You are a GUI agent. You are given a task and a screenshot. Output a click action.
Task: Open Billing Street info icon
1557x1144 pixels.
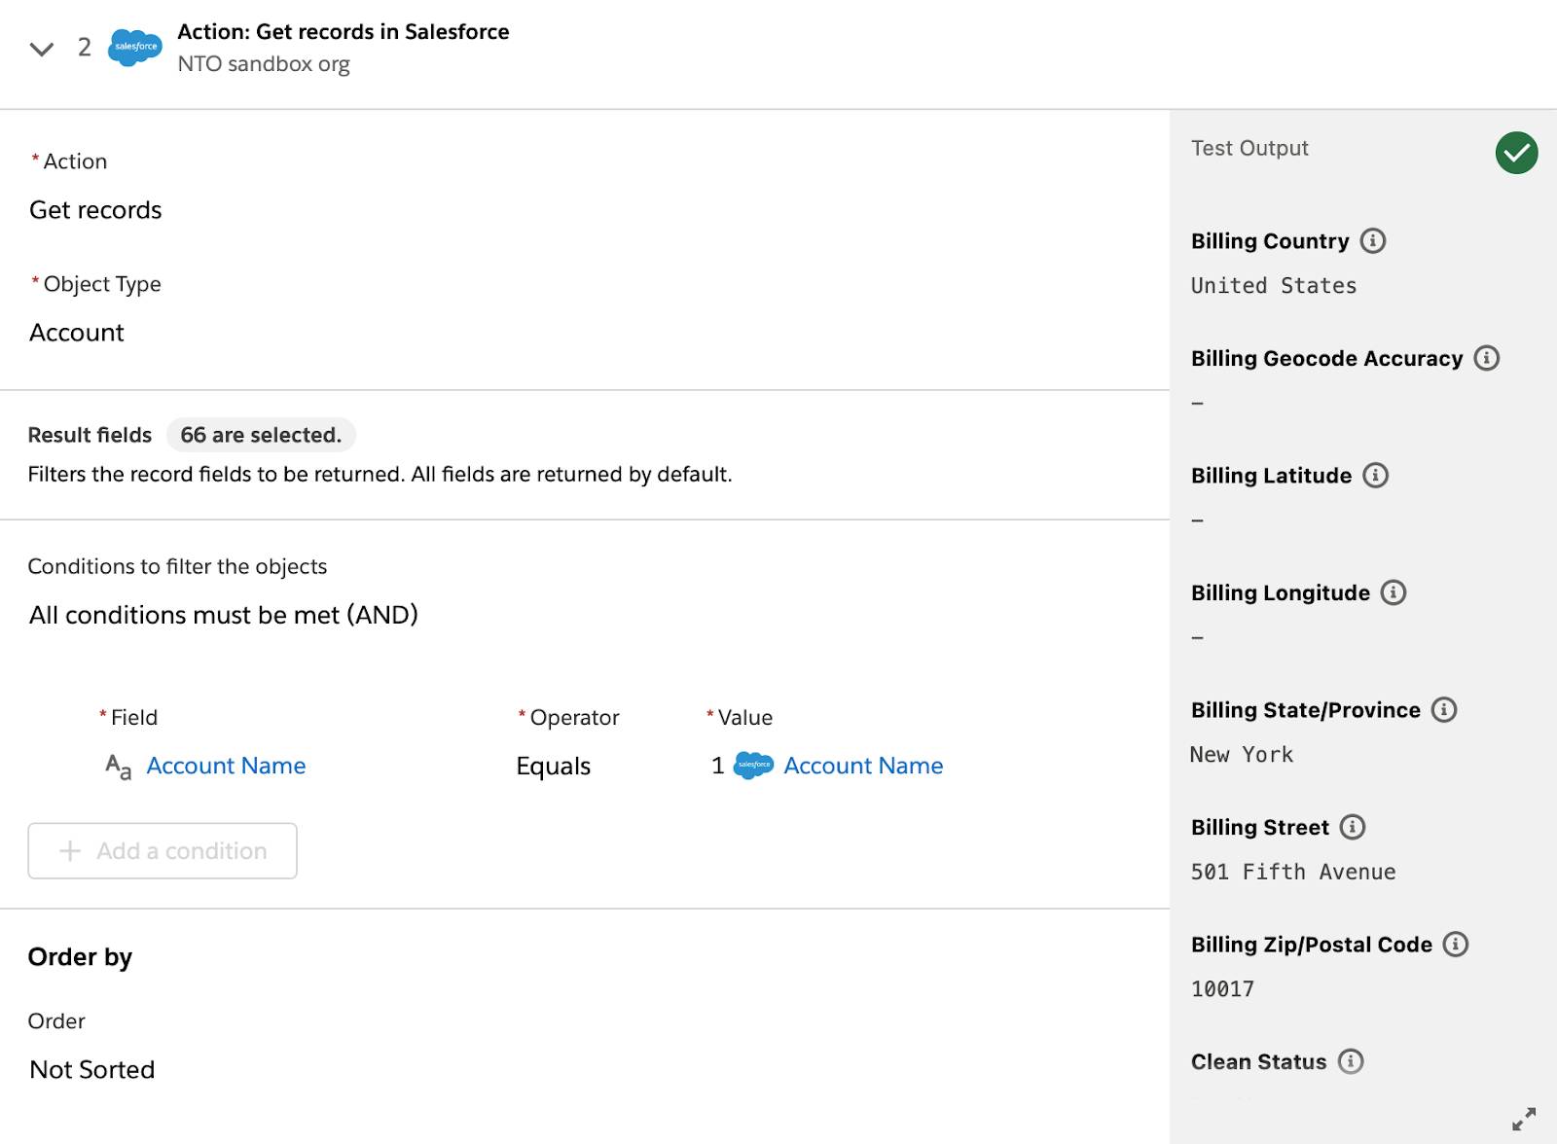[x=1353, y=827]
